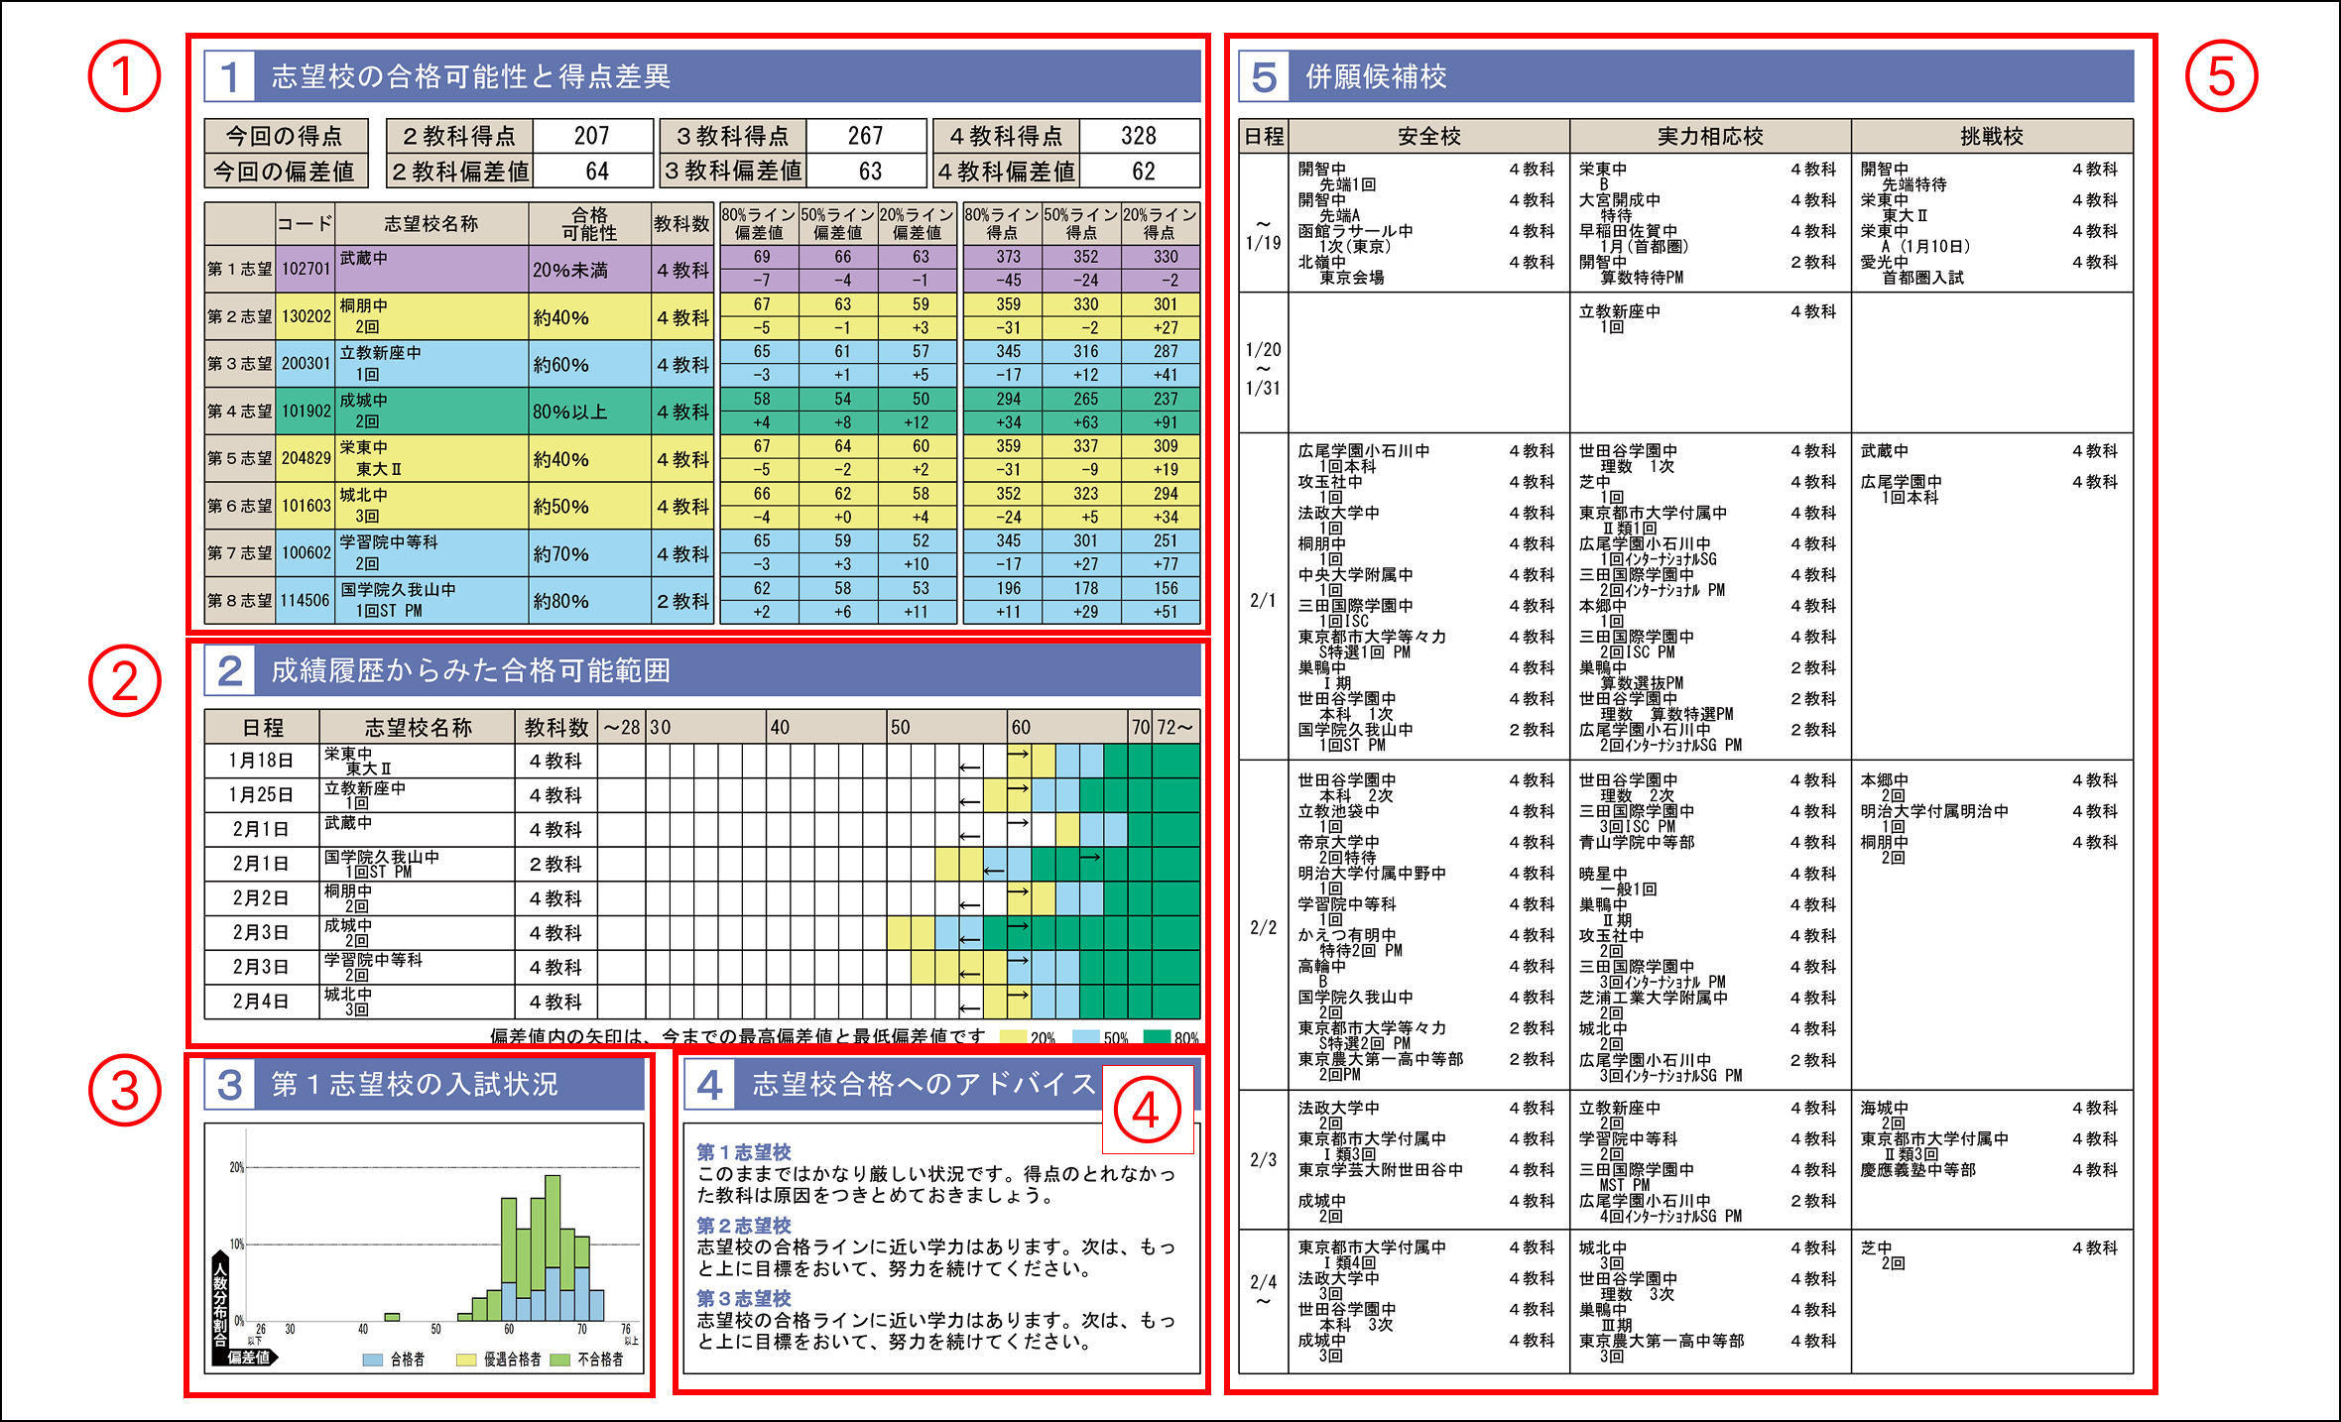Click the 4教科得点 value 328
Viewport: 2341px width, 1422px height.
1138,136
